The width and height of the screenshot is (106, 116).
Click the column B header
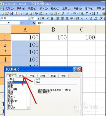pyautogui.click(x=54, y=29)
